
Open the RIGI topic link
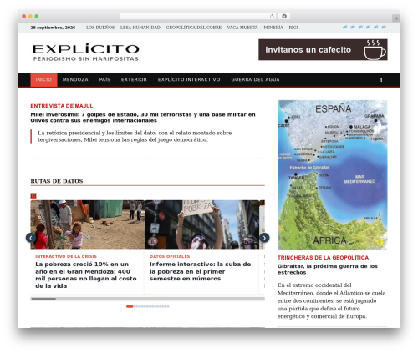(x=293, y=28)
